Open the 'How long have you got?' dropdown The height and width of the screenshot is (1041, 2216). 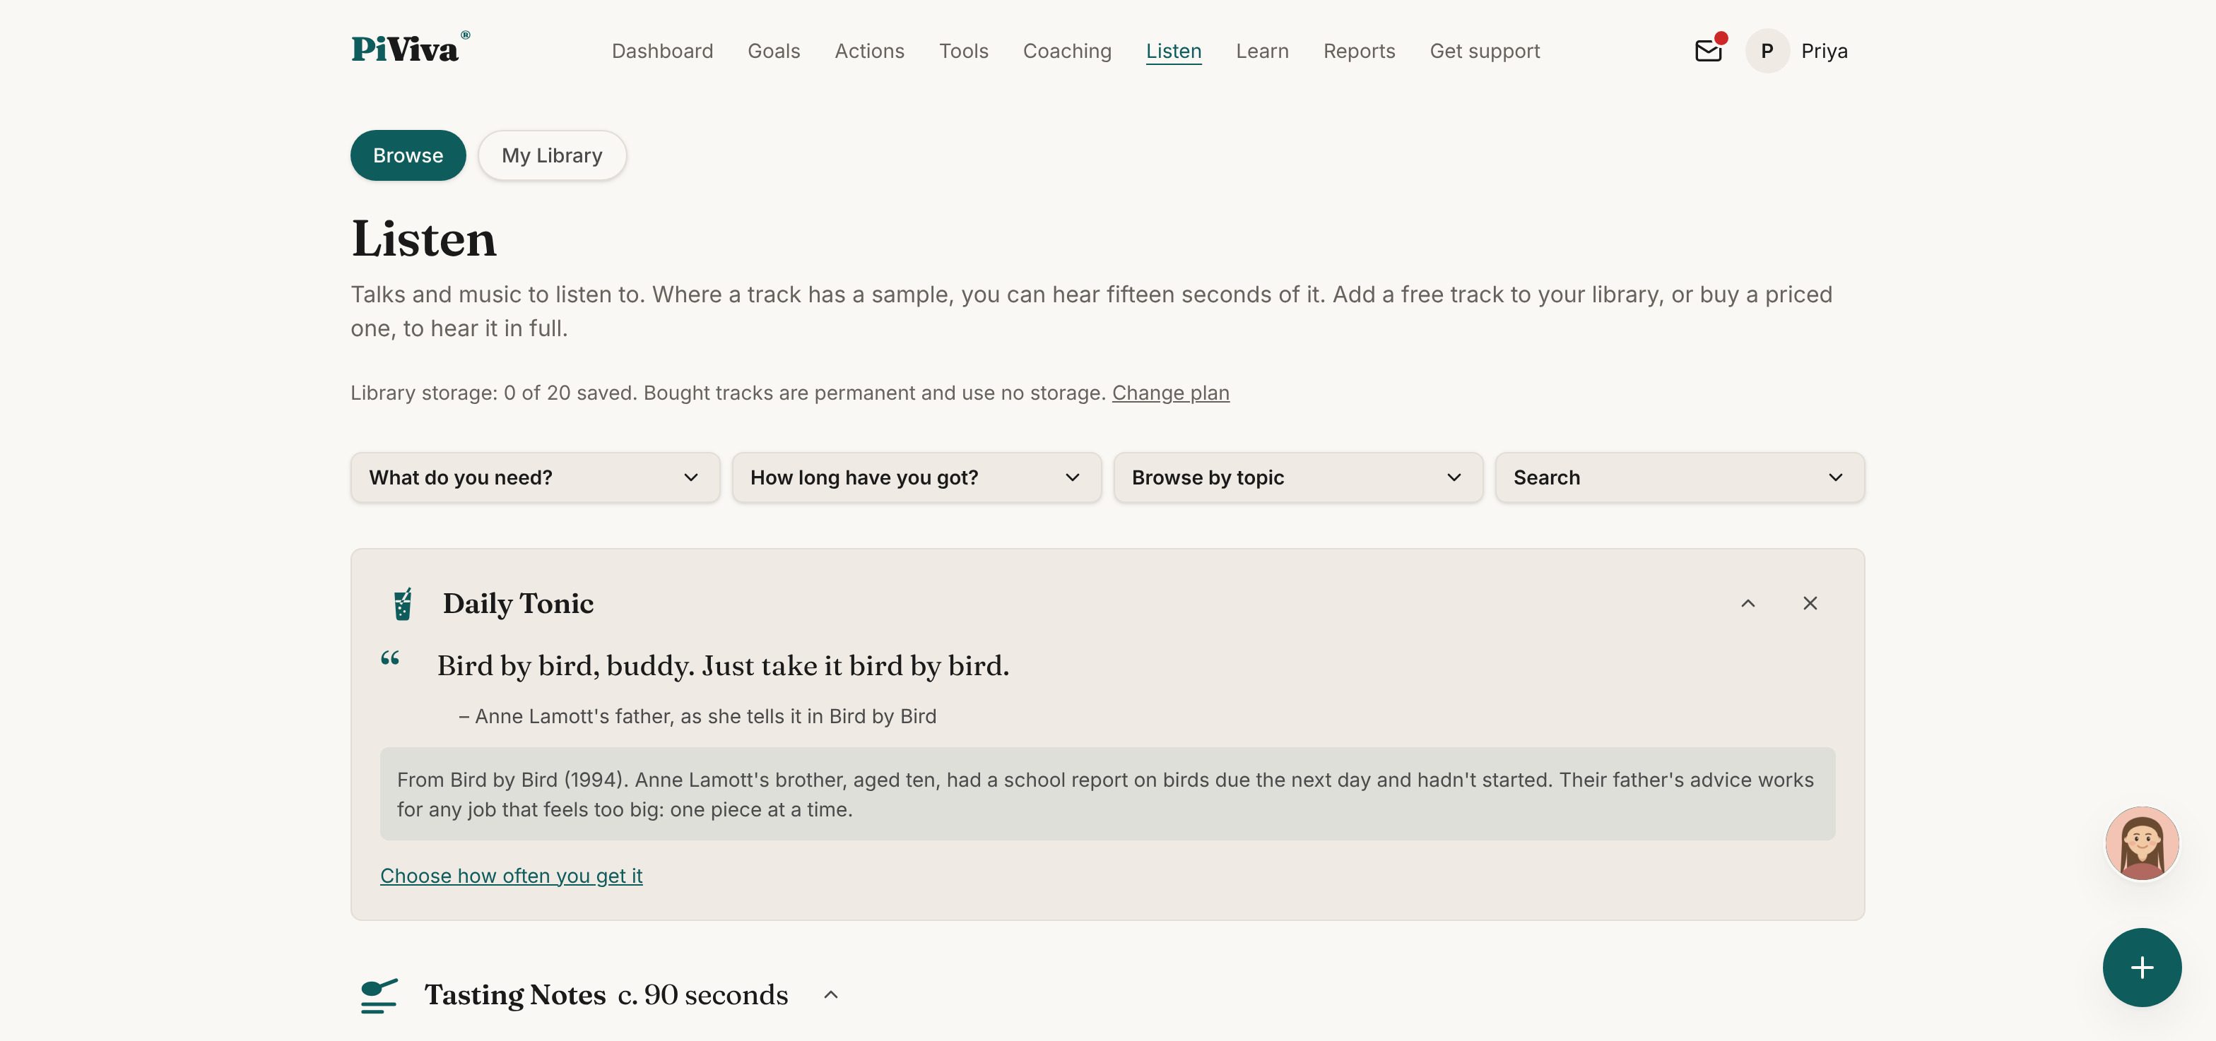(x=917, y=478)
